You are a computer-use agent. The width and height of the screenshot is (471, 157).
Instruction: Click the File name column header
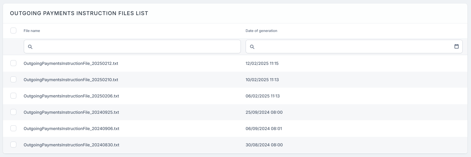click(x=32, y=31)
